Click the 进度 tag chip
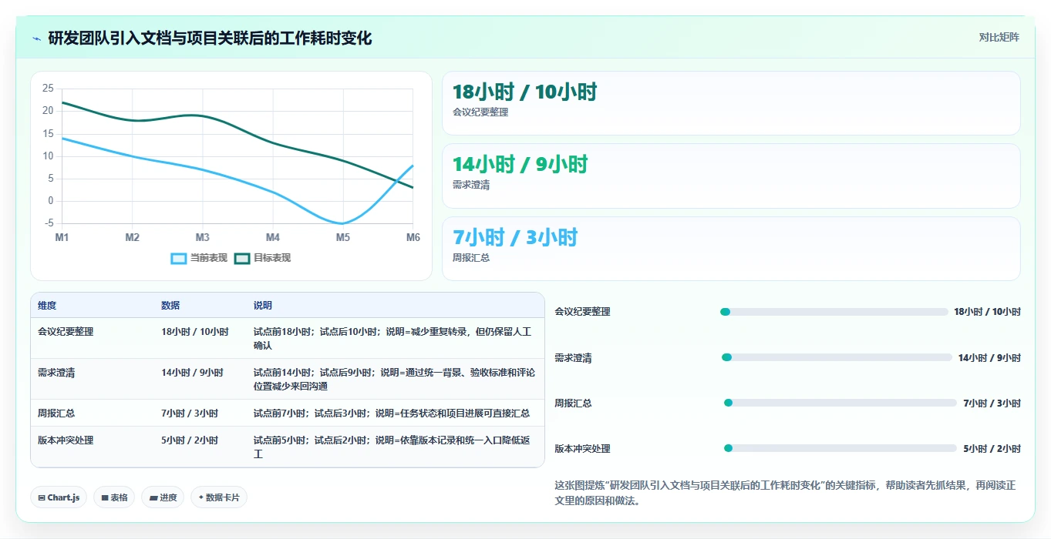 [x=163, y=497]
